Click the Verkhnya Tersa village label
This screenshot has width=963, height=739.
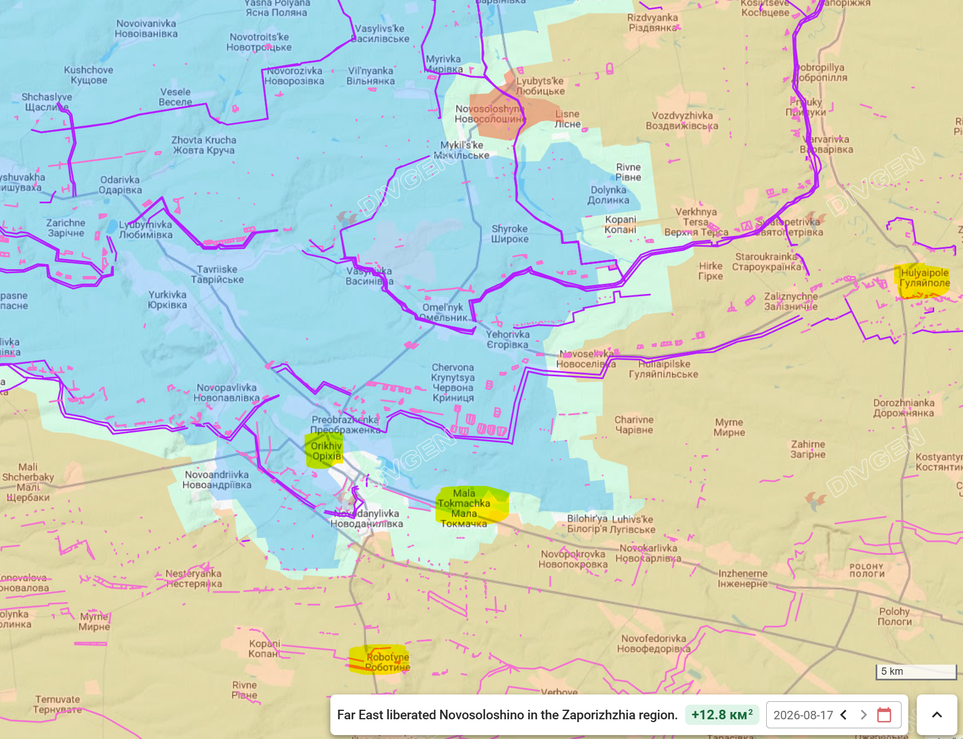tap(696, 222)
